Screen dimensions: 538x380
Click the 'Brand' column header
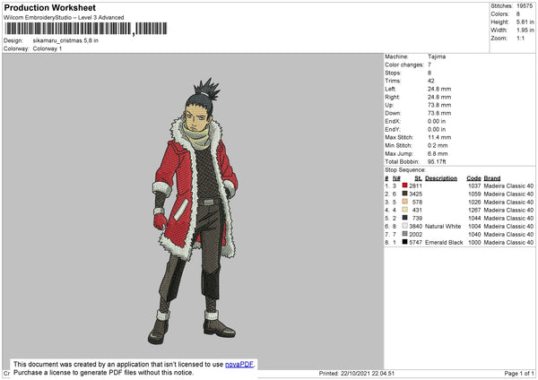(492, 178)
